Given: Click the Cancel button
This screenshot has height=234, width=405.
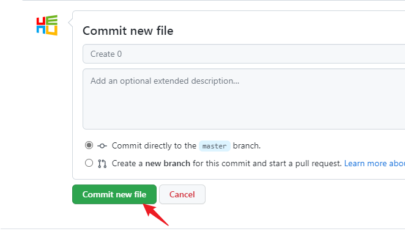Looking at the screenshot, I should point(182,194).
